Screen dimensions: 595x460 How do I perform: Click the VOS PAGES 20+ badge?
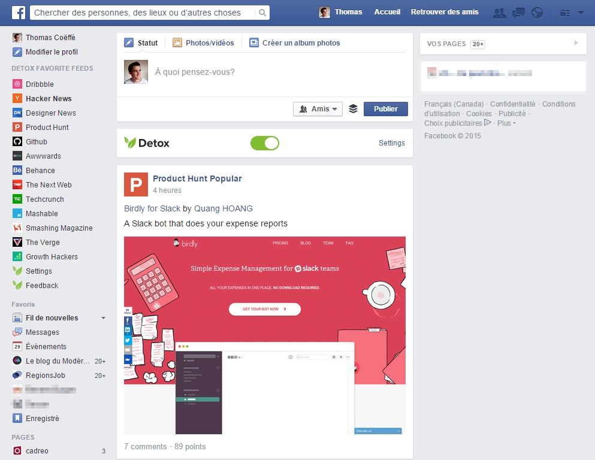(x=478, y=44)
